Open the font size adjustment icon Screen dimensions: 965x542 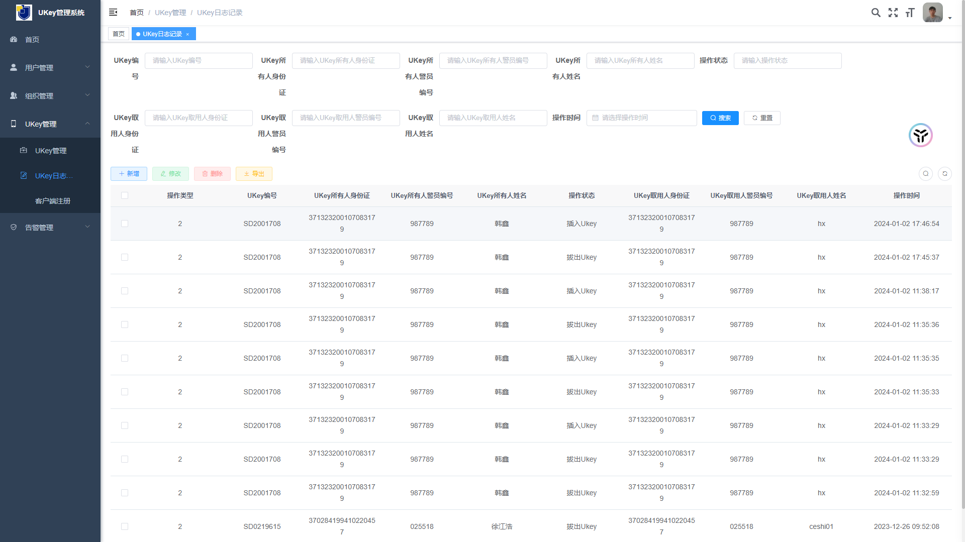tap(910, 13)
